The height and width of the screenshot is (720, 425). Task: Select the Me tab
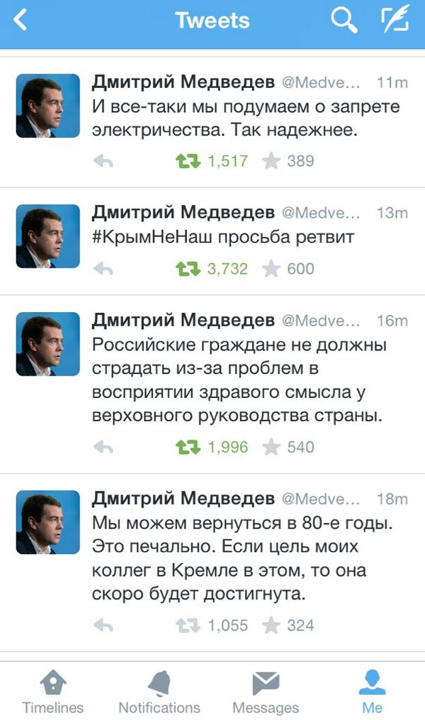372,692
